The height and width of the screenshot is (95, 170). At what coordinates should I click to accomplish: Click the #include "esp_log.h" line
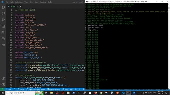[25, 32]
